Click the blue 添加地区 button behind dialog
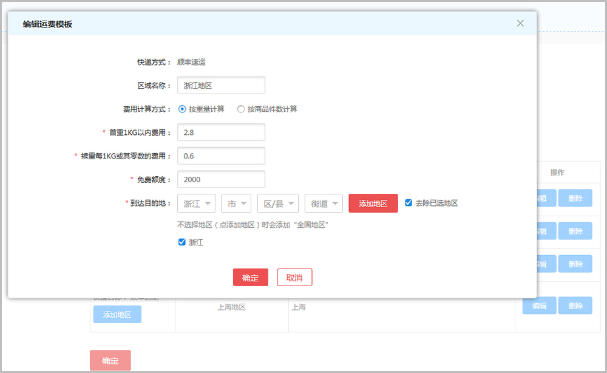This screenshot has height=373, width=607. 117,315
